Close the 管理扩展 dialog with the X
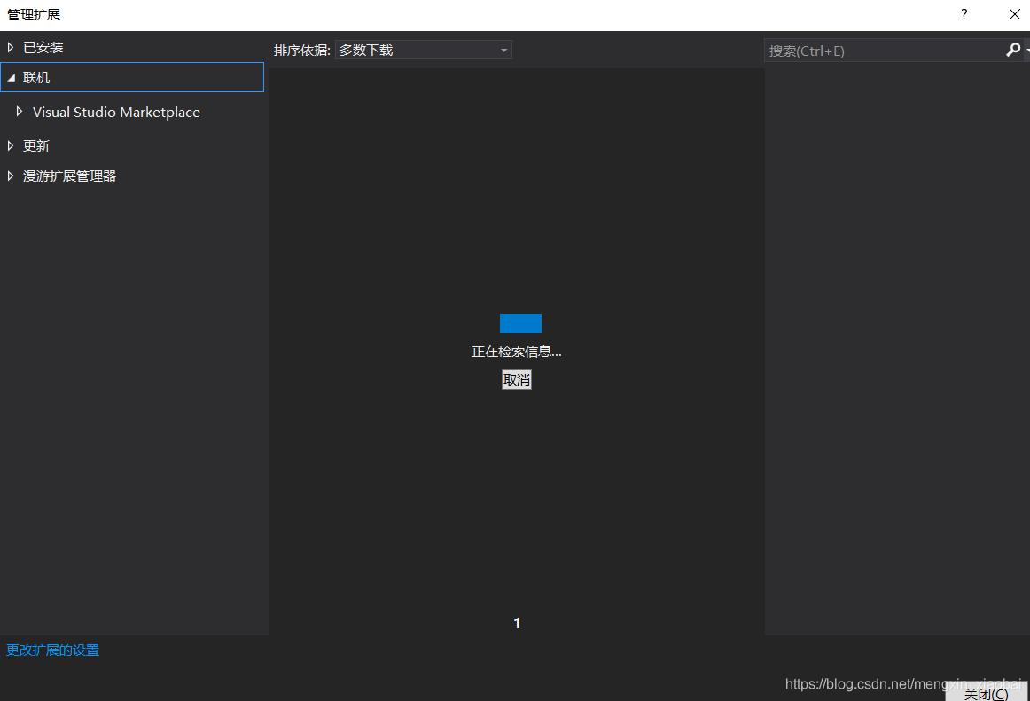Image resolution: width=1030 pixels, height=701 pixels. [x=1014, y=14]
